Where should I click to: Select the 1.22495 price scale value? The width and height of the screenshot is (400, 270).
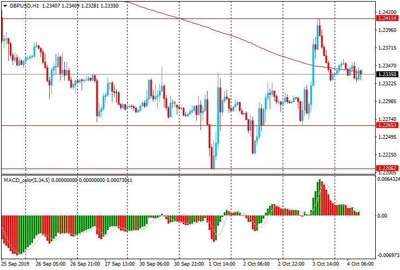click(x=387, y=137)
